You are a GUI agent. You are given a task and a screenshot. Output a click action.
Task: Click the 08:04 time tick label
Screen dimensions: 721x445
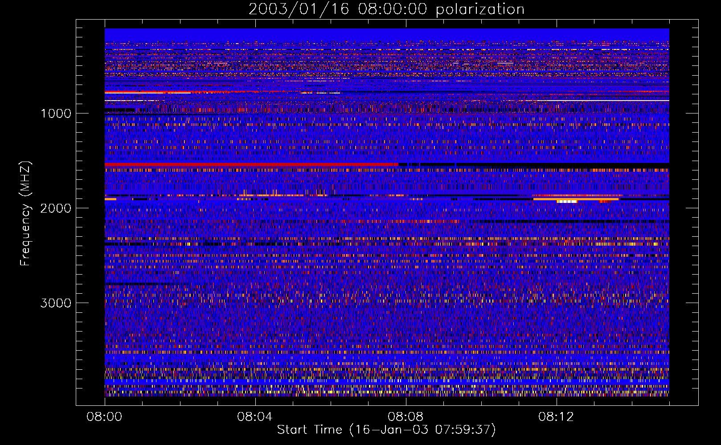[254, 417]
